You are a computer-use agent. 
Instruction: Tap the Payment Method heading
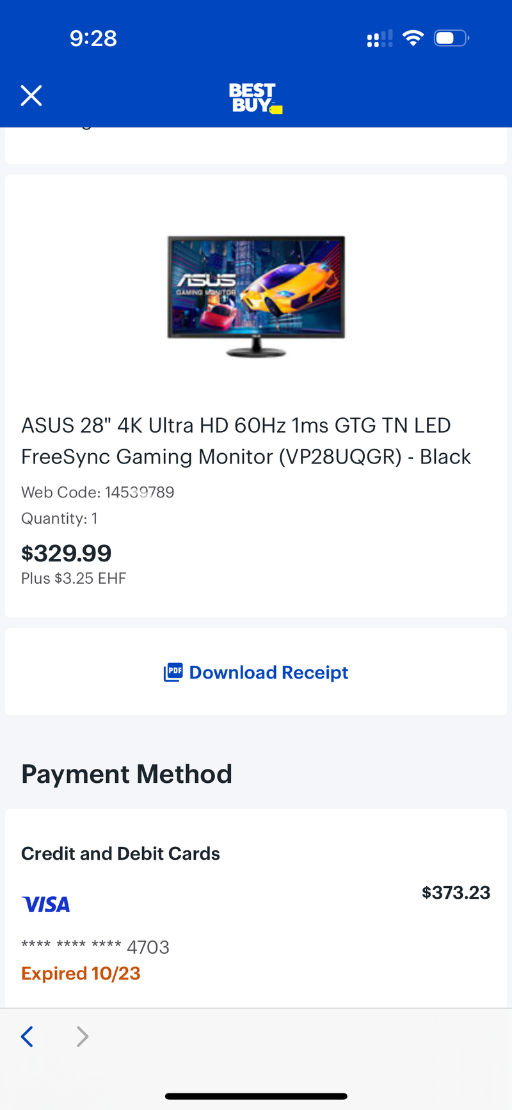click(127, 774)
